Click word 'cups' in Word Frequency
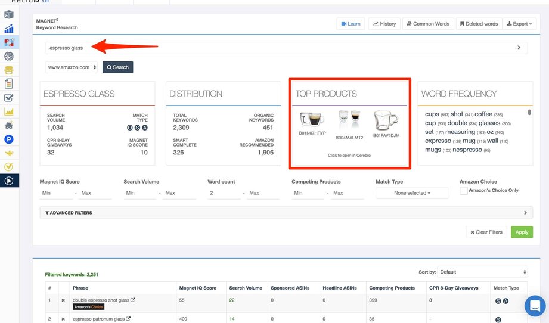The image size is (549, 323). (432, 114)
